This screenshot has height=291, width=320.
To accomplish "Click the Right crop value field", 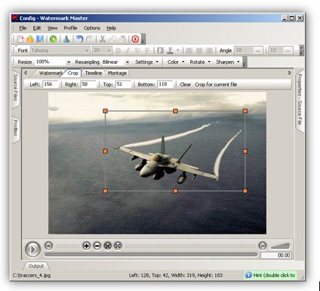I will pos(89,85).
